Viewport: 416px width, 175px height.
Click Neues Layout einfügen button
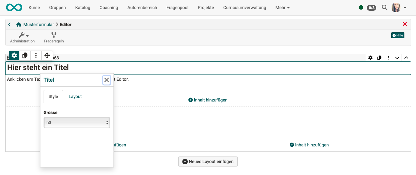(208, 161)
